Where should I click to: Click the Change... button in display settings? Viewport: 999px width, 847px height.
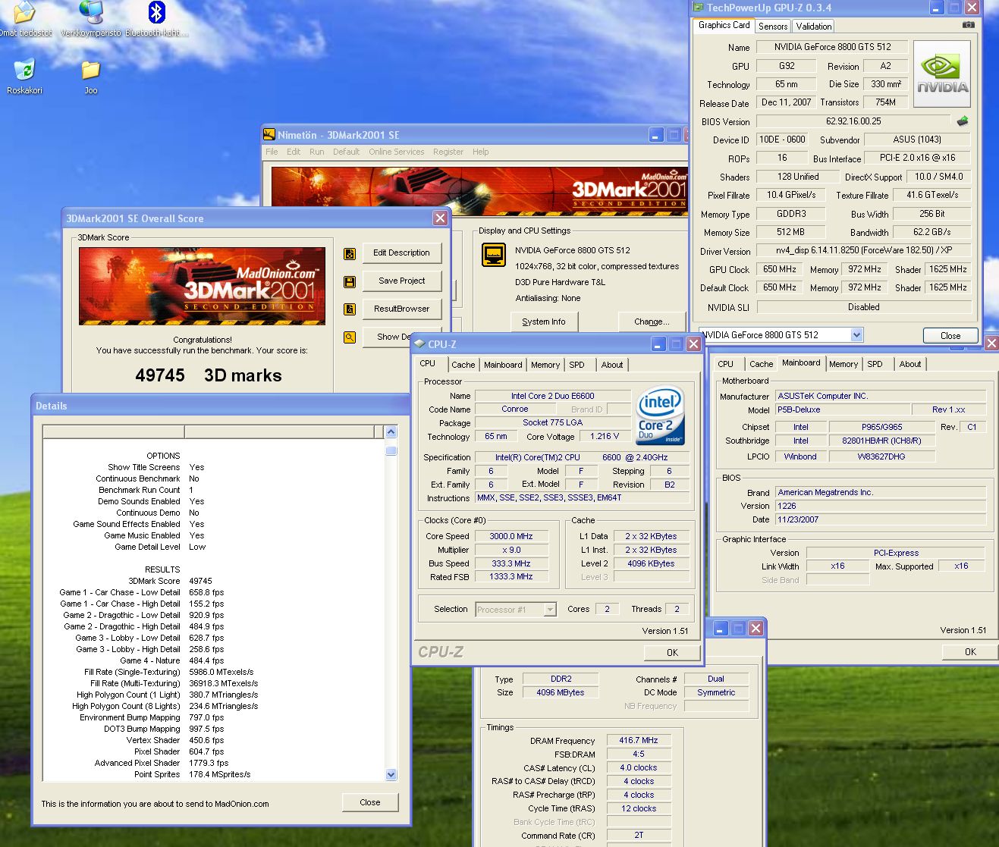[652, 322]
